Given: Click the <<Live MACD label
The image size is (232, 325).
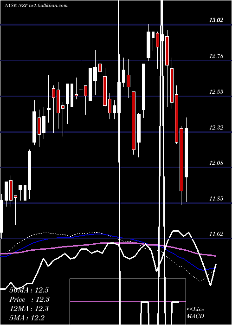Looking at the screenshot, I should (x=195, y=312).
